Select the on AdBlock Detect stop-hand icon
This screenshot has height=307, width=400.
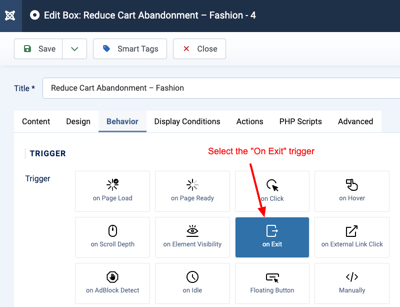point(112,277)
